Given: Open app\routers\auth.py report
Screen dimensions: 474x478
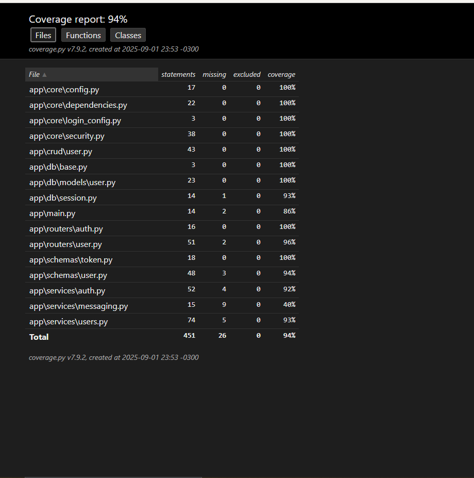Looking at the screenshot, I should click(66, 229).
